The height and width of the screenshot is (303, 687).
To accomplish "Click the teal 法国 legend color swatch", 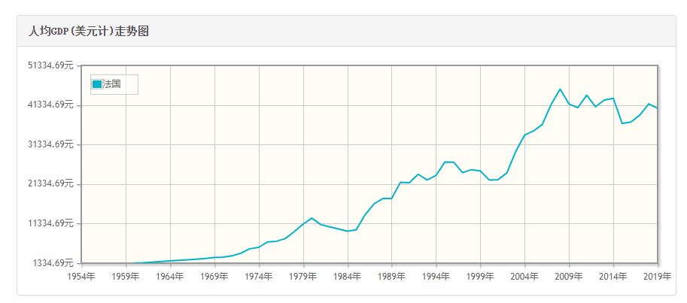I will [x=96, y=83].
